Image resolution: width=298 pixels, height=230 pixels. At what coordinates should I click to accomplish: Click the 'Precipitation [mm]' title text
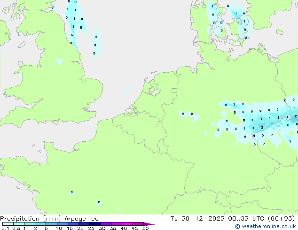(x=31, y=219)
